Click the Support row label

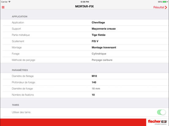[16, 29]
